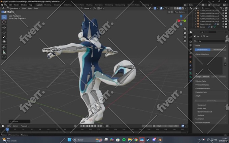Viewport: 229px width, 143px height.
Task: Select the Transform tool
Action: (4, 42)
